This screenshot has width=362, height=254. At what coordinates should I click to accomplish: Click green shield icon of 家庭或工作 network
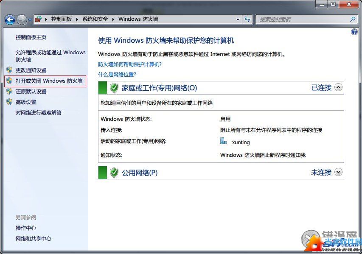pyautogui.click(x=114, y=88)
